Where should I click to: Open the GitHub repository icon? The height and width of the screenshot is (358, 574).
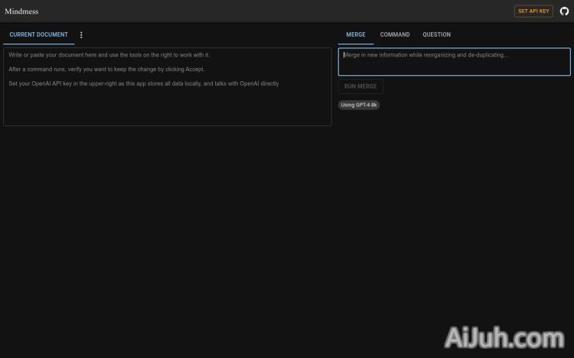pos(565,11)
